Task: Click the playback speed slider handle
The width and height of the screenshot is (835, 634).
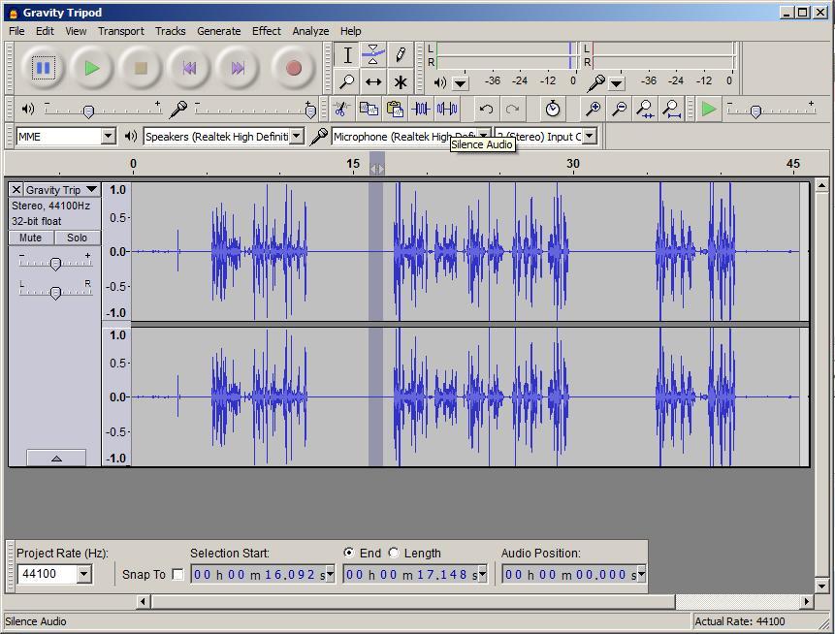Action: (x=755, y=111)
